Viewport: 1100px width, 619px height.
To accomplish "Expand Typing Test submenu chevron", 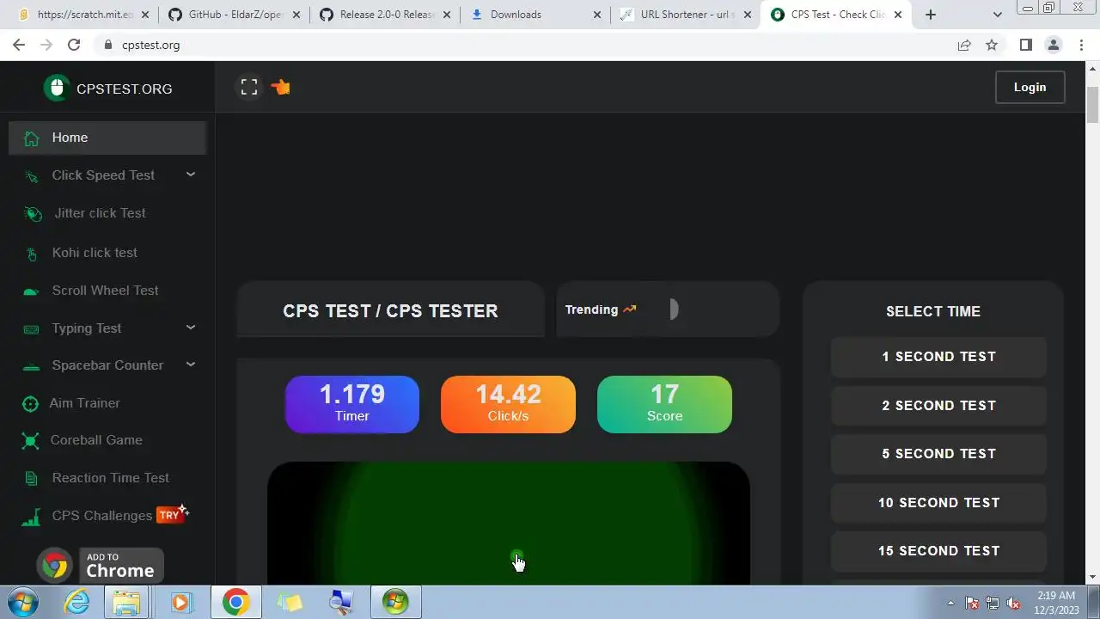I will coord(191,328).
